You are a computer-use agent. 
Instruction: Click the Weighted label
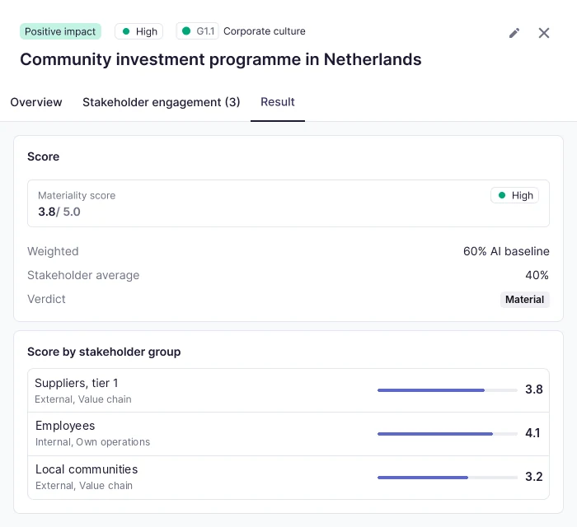coord(53,251)
